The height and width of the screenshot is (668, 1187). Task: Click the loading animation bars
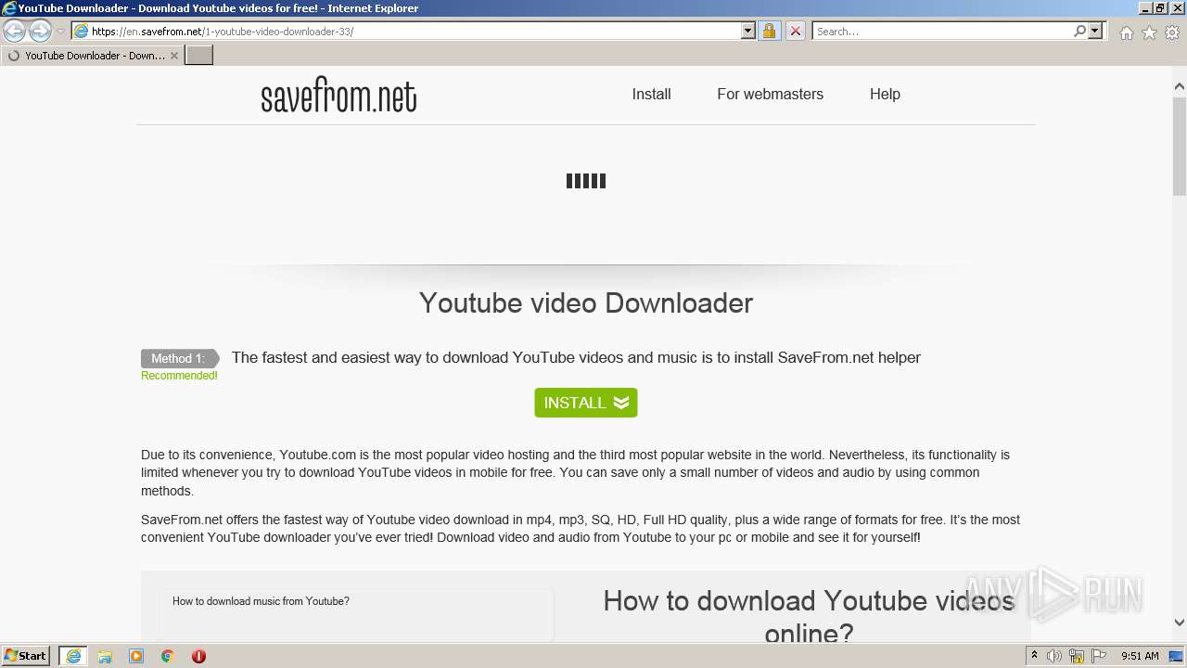coord(586,181)
